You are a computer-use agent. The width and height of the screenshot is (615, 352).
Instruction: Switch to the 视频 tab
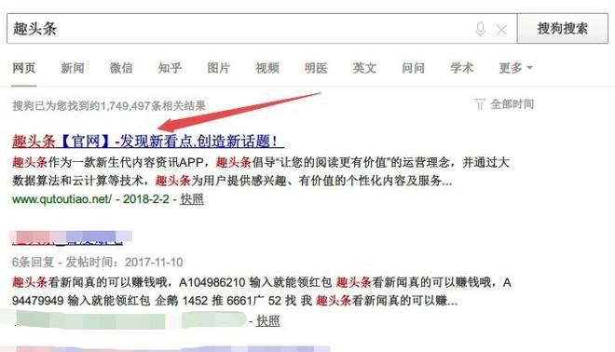267,68
